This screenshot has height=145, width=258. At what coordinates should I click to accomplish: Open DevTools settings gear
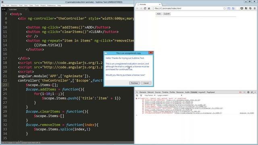248,92
